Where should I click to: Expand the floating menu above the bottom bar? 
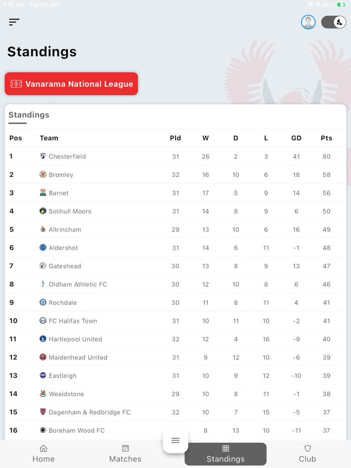point(175,440)
